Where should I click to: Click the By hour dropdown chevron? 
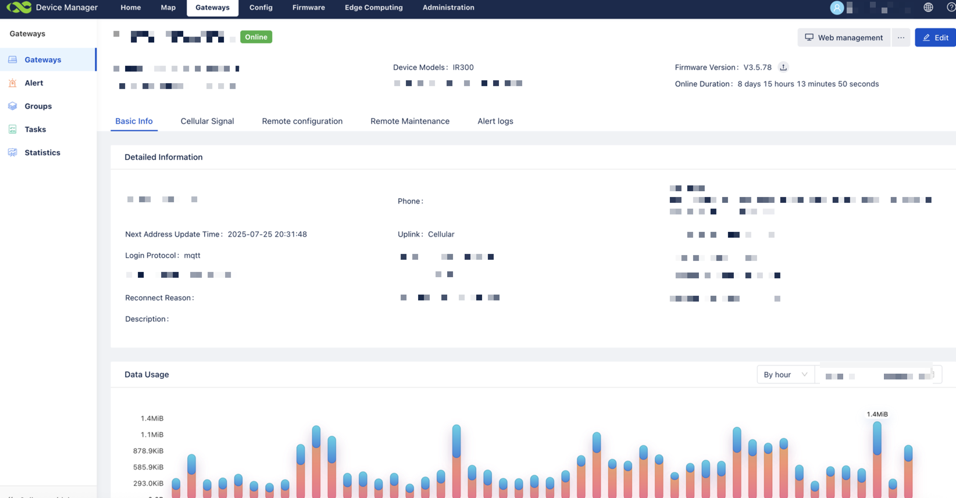[804, 375]
